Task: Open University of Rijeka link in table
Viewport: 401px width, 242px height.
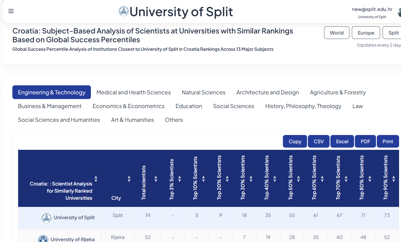Action: click(73, 239)
